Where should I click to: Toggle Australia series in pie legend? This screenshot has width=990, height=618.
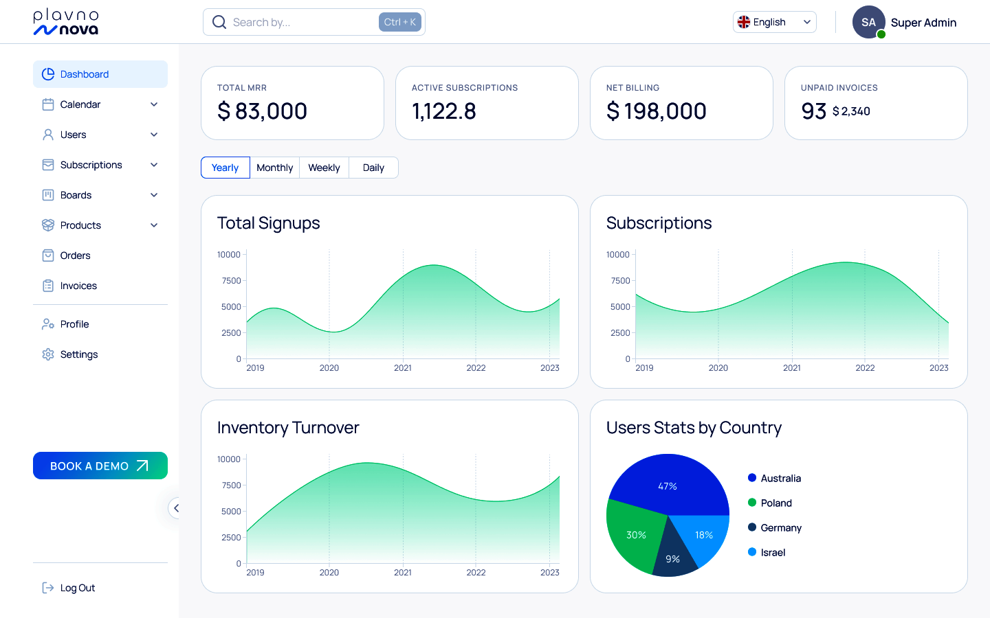pos(774,478)
